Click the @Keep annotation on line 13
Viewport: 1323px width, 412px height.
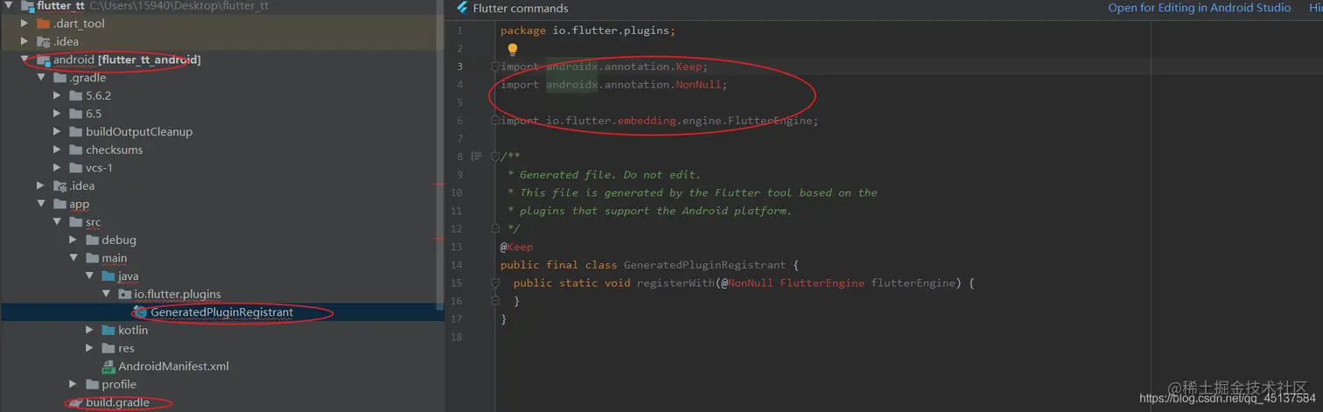(516, 247)
